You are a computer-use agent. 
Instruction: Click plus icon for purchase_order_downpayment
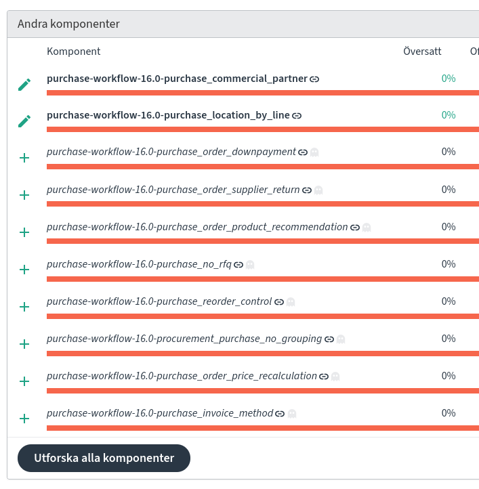pos(24,158)
